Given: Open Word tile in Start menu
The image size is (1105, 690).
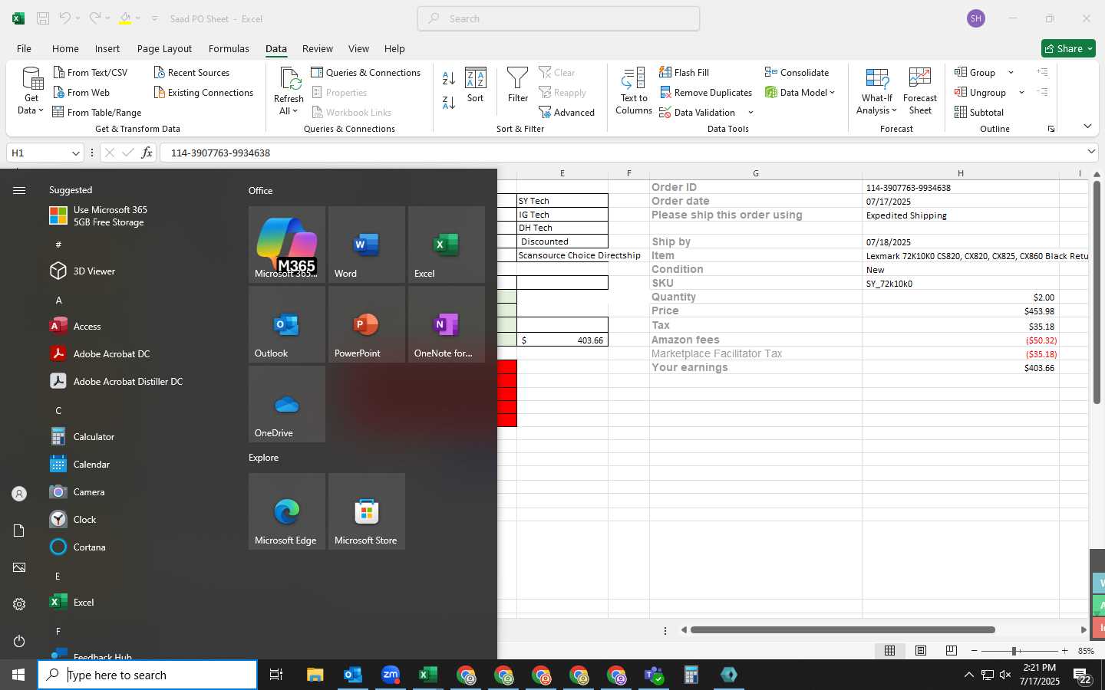Looking at the screenshot, I should [365, 245].
